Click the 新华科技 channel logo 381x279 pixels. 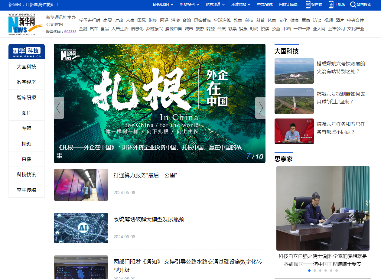click(x=27, y=51)
